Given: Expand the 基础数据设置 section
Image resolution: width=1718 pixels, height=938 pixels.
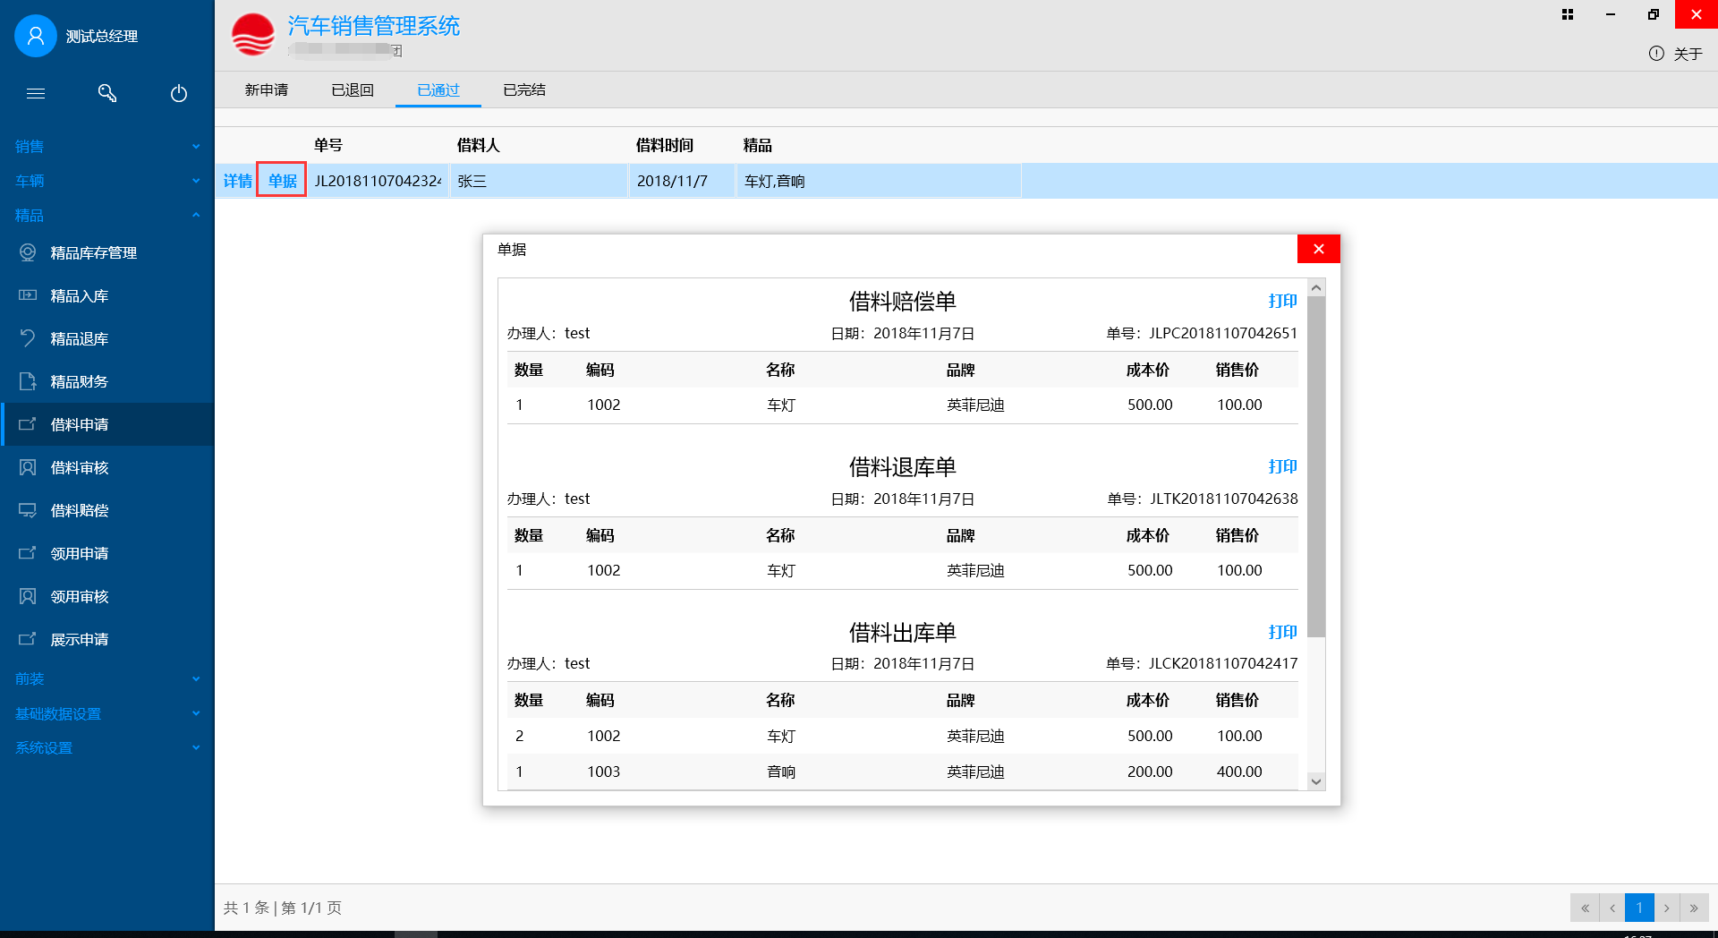Looking at the screenshot, I should click(107, 714).
